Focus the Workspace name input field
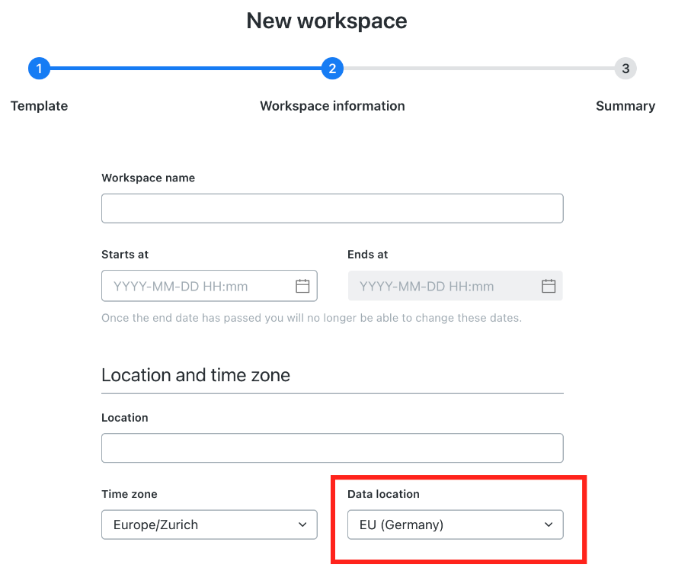Viewport: 675px width, 571px height. (x=332, y=208)
